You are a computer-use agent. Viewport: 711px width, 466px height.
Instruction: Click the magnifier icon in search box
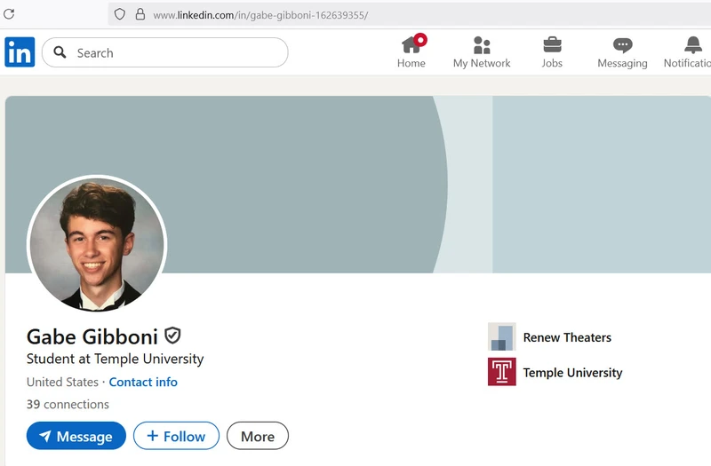(60, 52)
